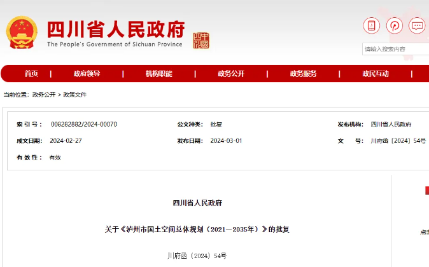Click the publish date 2024-03-01
Image resolution: width=429 pixels, height=267 pixels.
pyautogui.click(x=226, y=140)
